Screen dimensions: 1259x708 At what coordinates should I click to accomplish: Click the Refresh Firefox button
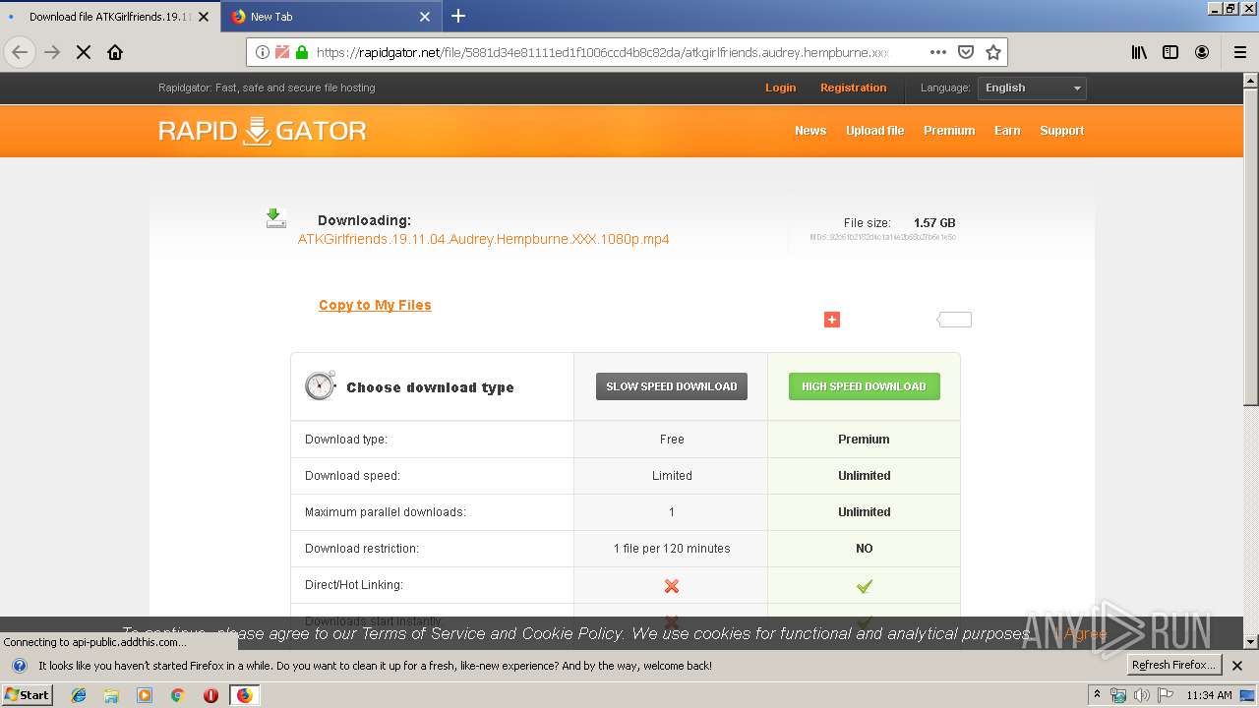click(1173, 665)
